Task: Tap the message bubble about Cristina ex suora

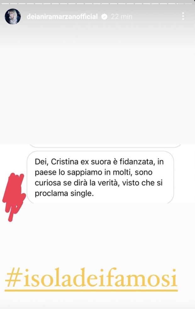Action: tap(100, 177)
